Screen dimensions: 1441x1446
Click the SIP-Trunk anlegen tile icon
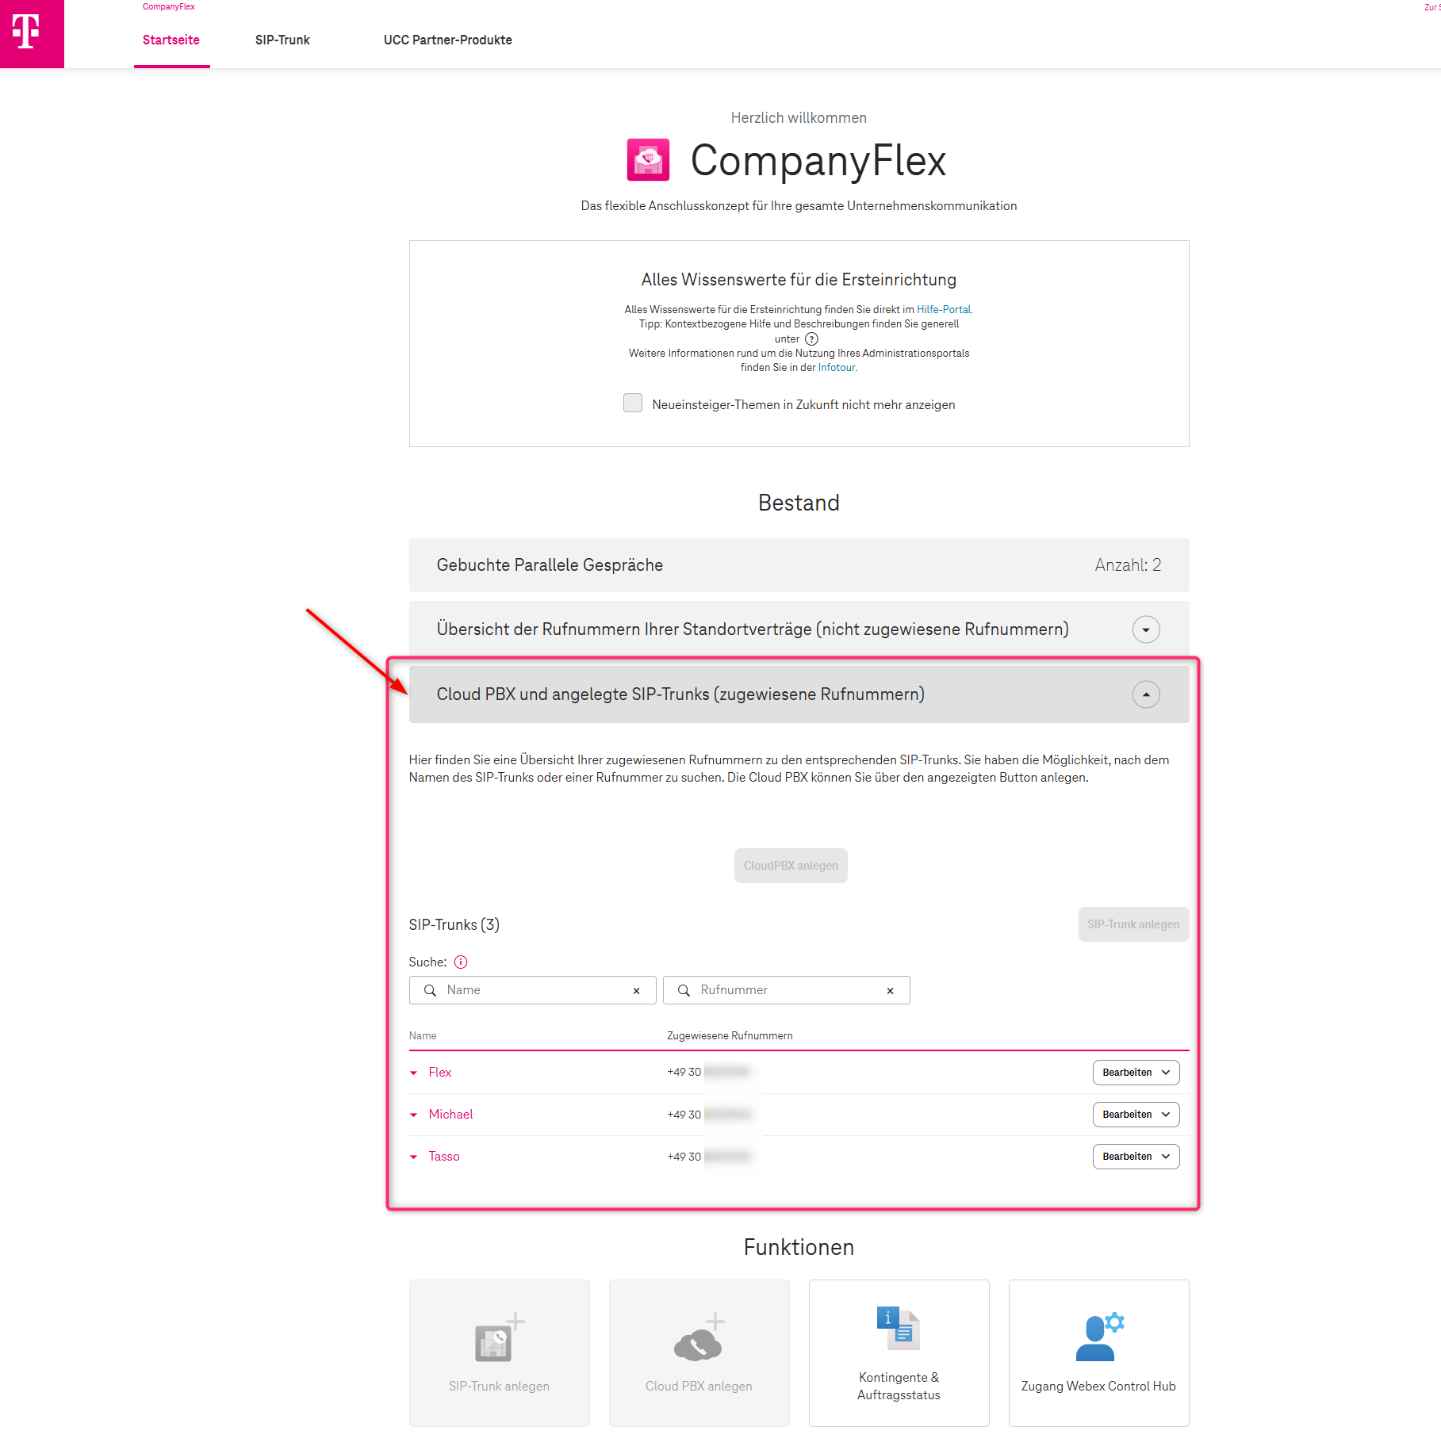pos(499,1337)
